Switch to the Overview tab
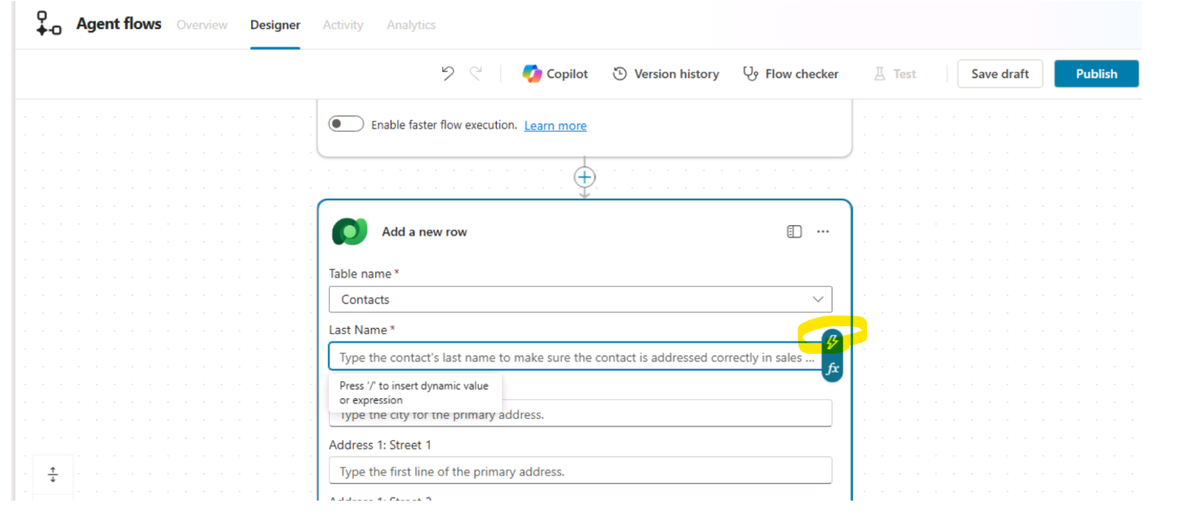The image size is (1201, 525). [x=202, y=25]
